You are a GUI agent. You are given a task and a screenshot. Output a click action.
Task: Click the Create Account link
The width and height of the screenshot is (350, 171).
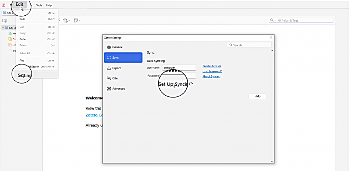click(212, 66)
